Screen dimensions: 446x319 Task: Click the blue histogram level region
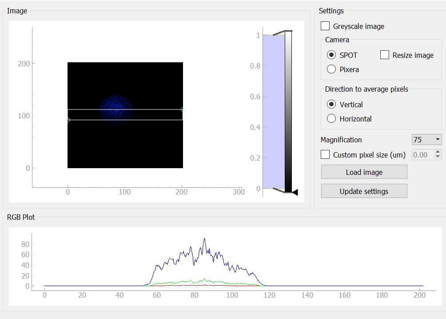coord(273,111)
